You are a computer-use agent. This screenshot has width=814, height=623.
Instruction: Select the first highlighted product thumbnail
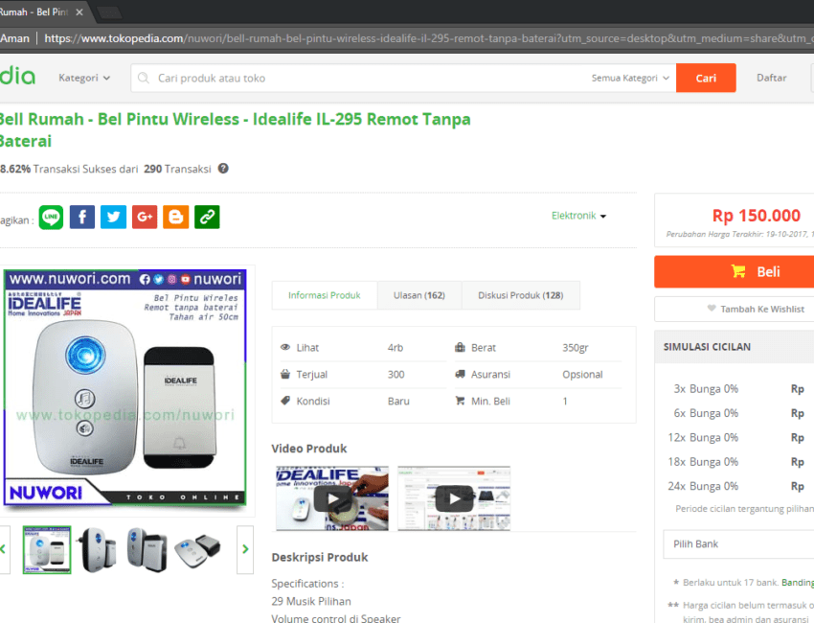coord(47,550)
